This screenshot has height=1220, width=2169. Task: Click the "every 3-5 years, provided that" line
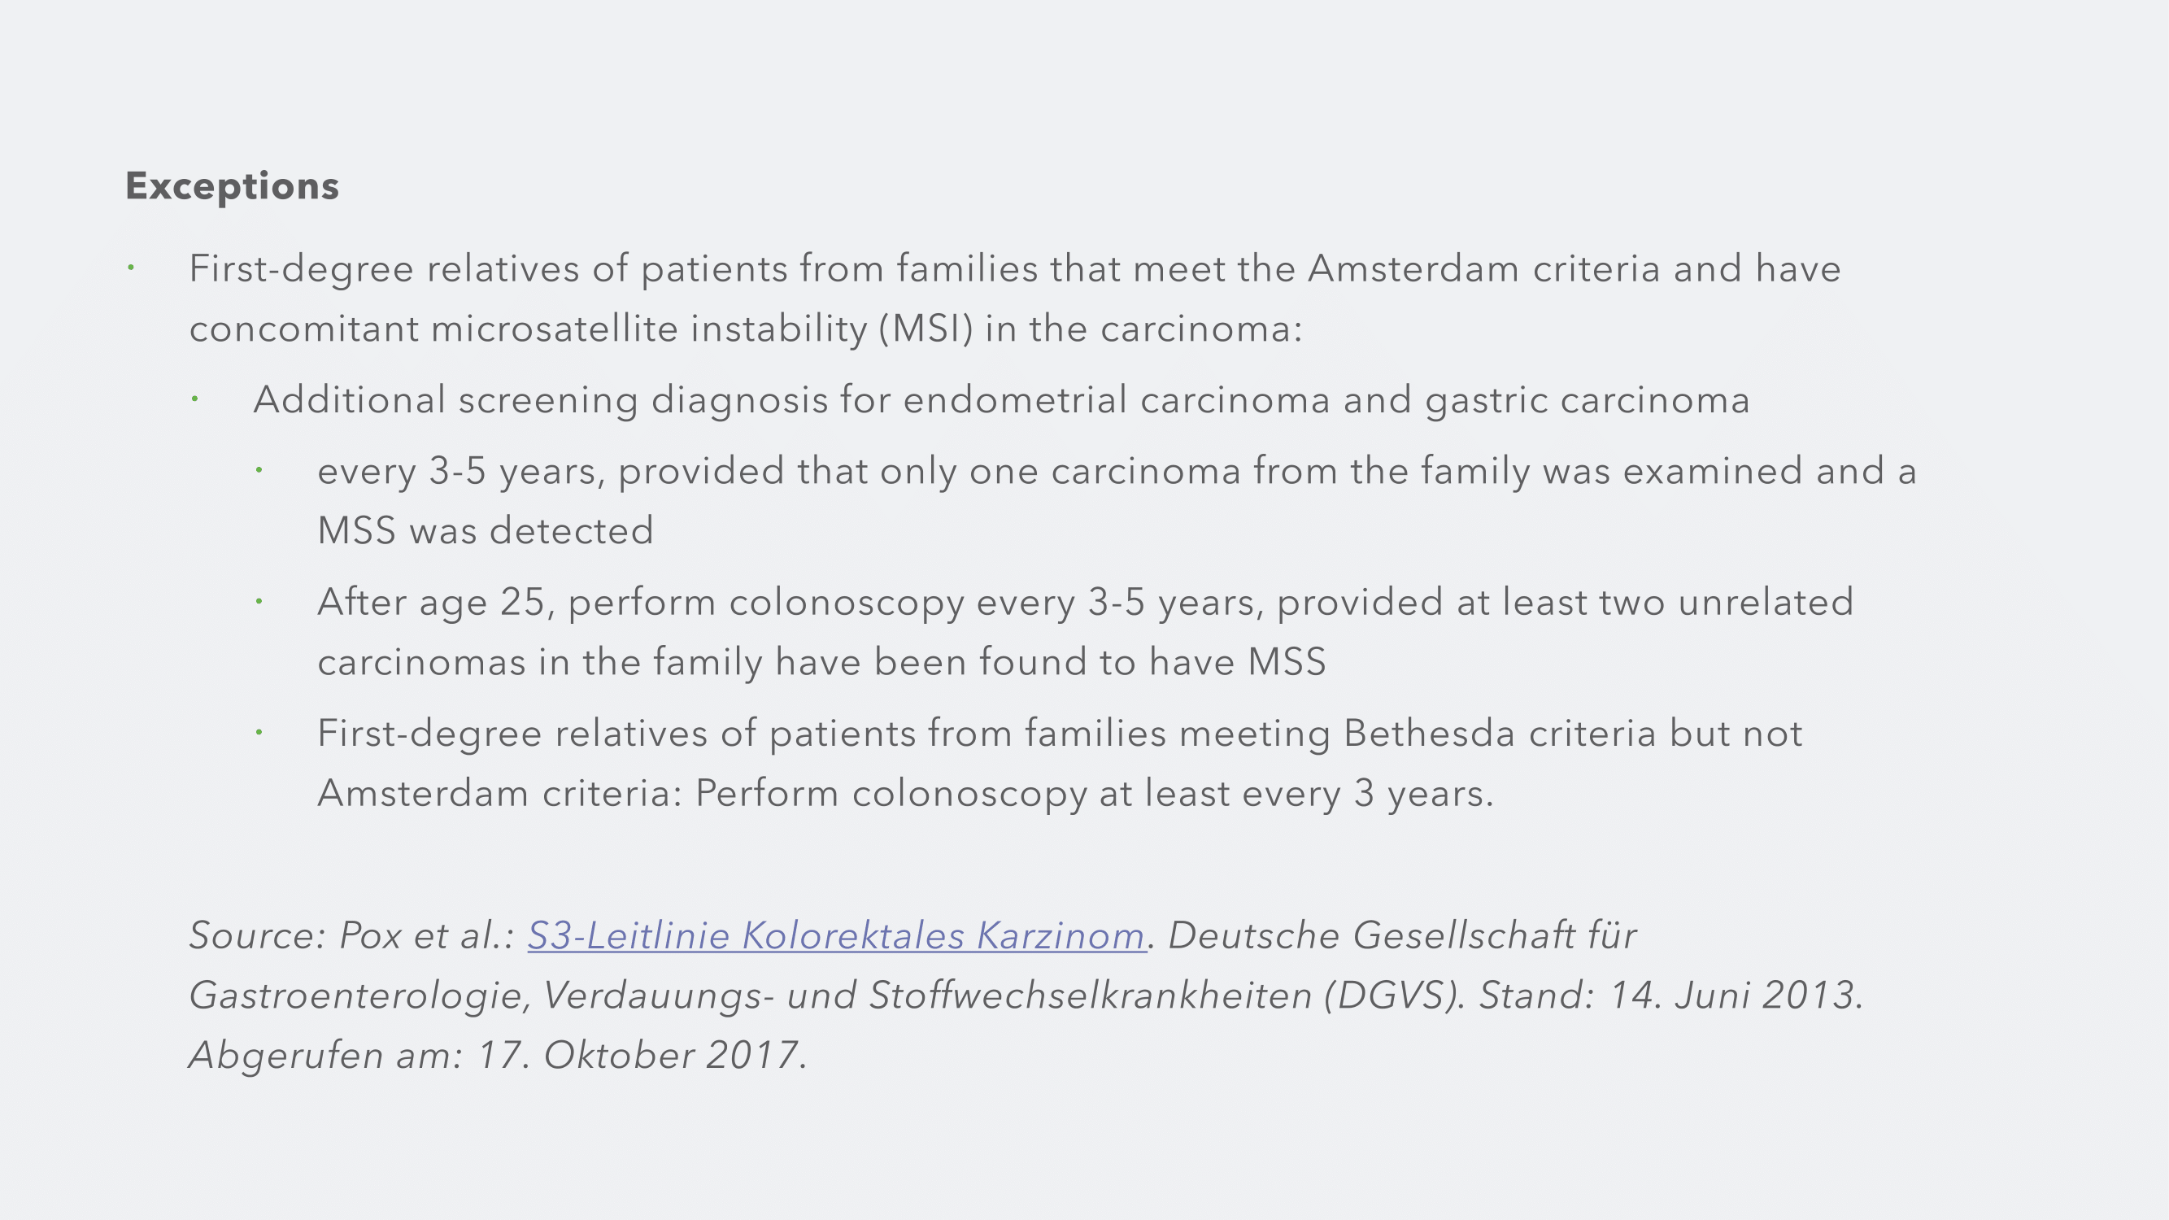[1117, 472]
